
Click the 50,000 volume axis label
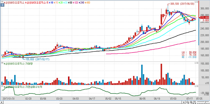pos(205,77)
